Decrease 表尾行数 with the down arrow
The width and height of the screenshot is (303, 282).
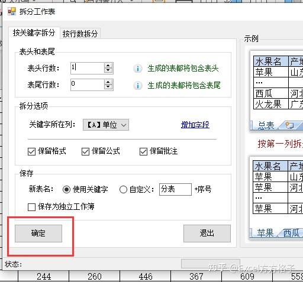click(x=108, y=87)
